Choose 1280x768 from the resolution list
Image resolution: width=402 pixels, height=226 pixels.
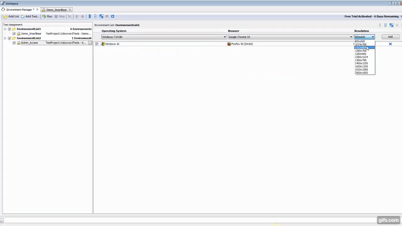(x=364, y=51)
